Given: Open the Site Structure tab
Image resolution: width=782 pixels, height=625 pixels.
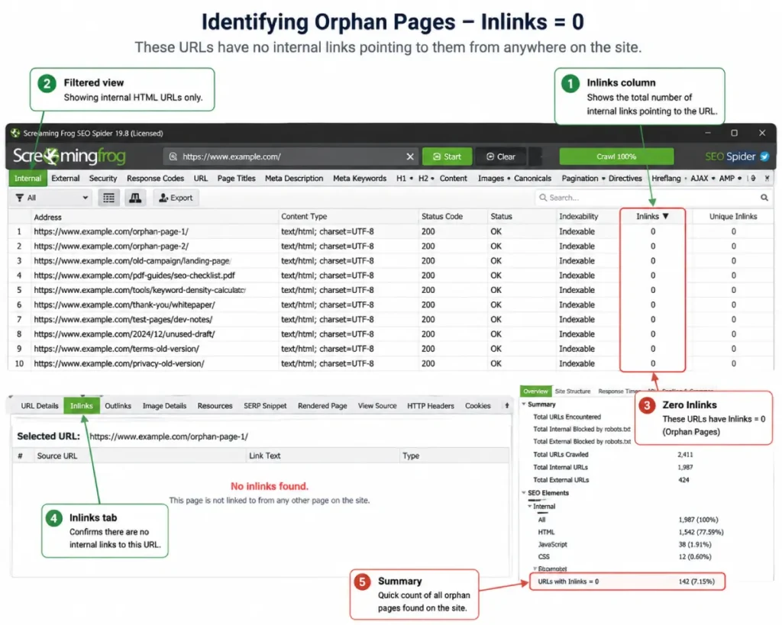Looking at the screenshot, I should click(x=573, y=391).
